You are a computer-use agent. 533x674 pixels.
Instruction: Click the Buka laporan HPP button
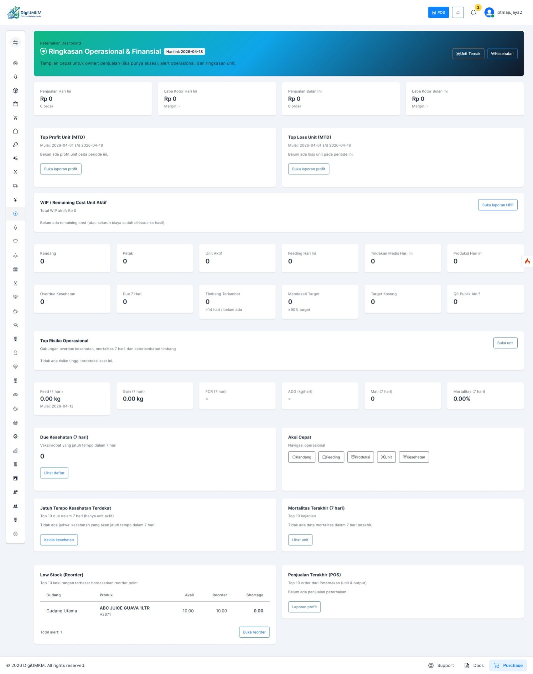[x=497, y=205]
